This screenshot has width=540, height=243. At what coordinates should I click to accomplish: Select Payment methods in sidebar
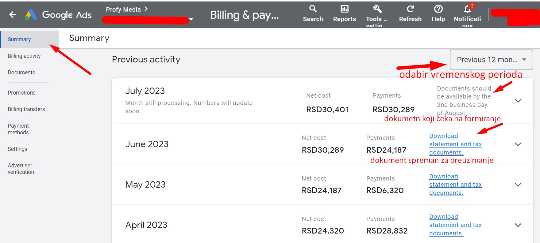pyautogui.click(x=18, y=129)
